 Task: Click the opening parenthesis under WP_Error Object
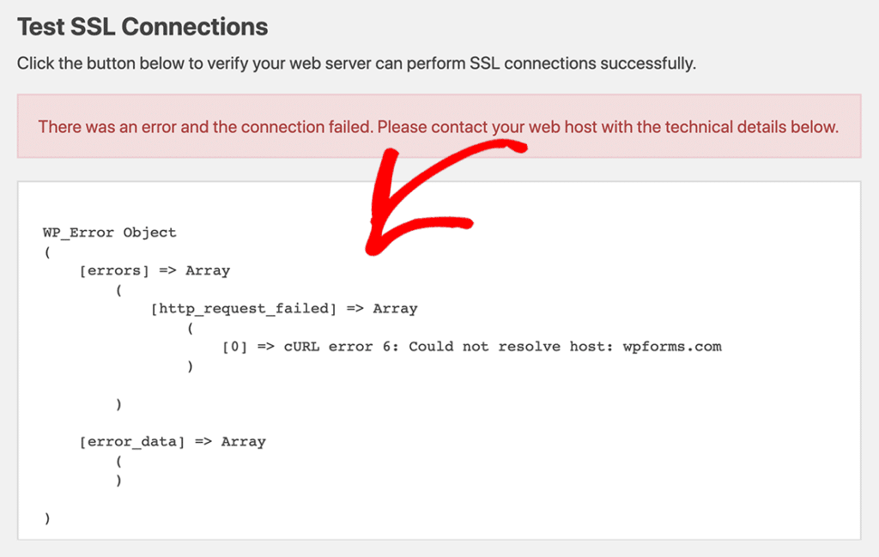[x=46, y=251]
